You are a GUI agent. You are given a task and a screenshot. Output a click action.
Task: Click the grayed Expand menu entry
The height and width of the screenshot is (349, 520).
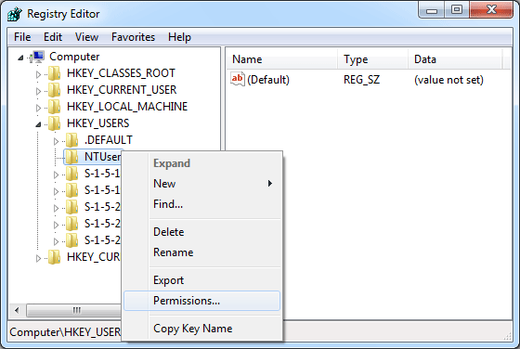(202, 163)
